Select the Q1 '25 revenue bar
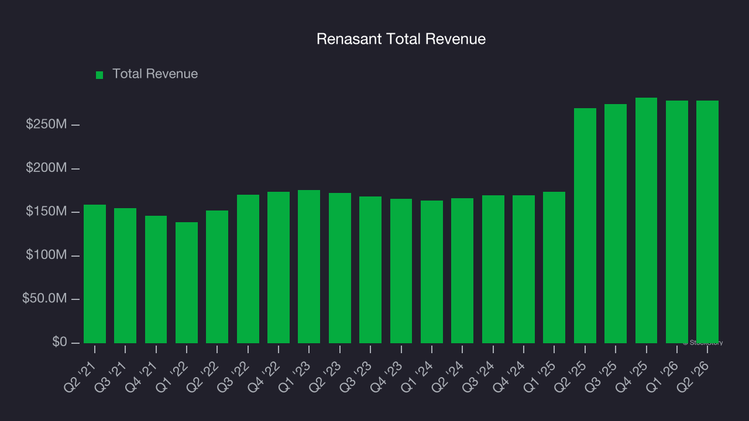 [554, 267]
